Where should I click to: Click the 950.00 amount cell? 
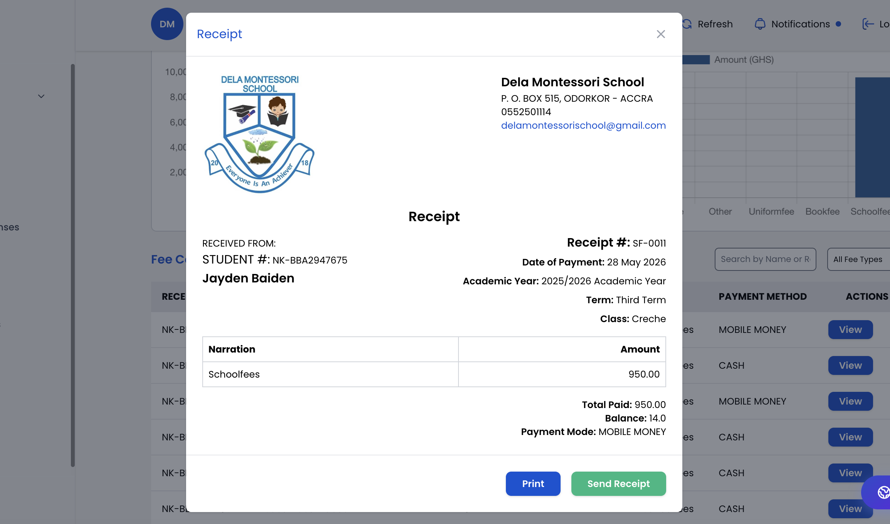pyautogui.click(x=562, y=374)
